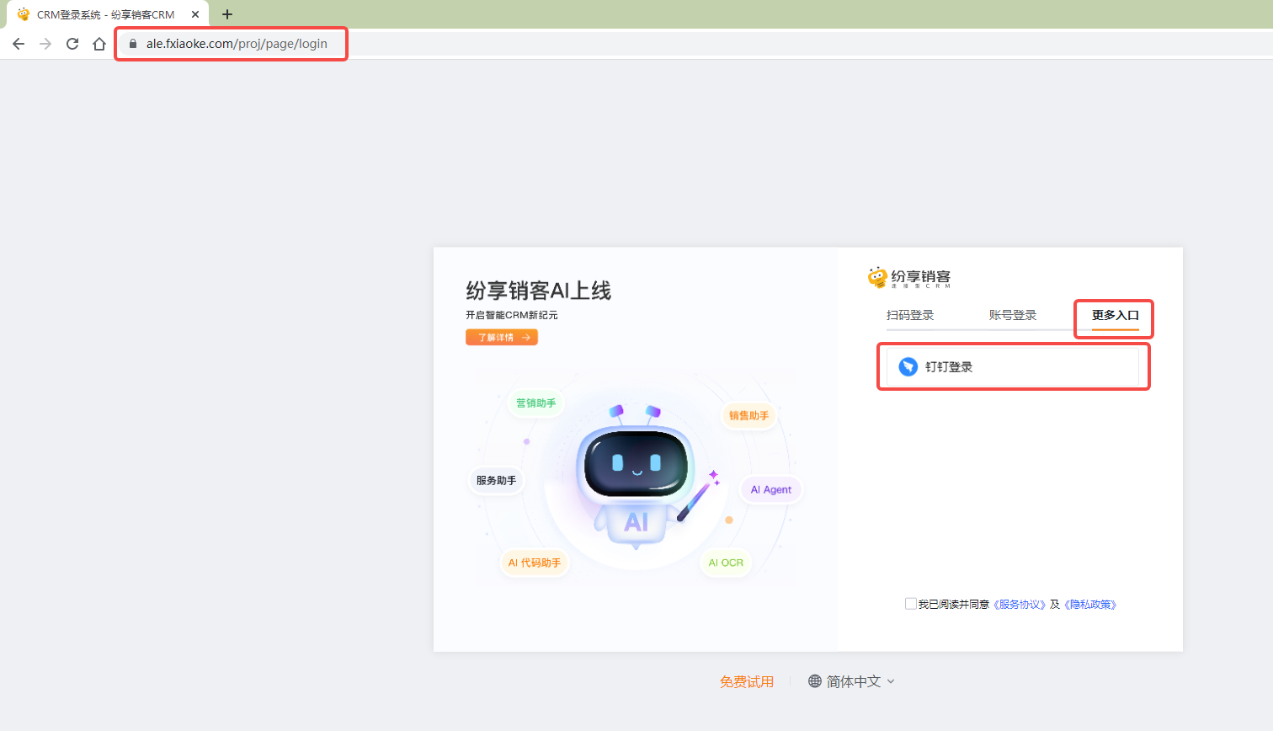The image size is (1273, 731).
Task: Click the 销售助手 bubble
Action: coord(748,415)
